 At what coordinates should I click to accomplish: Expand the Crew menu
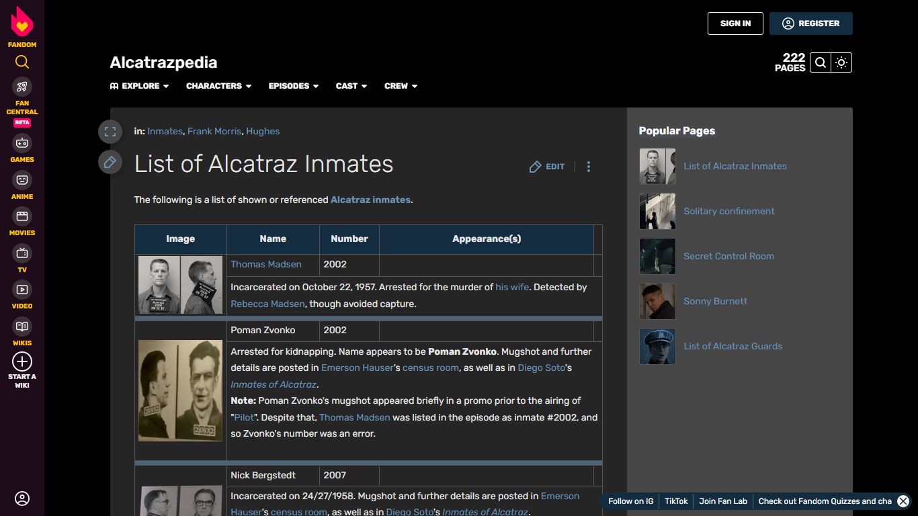point(401,86)
